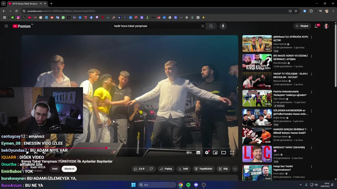Open the Oluştur create menu

(302, 26)
